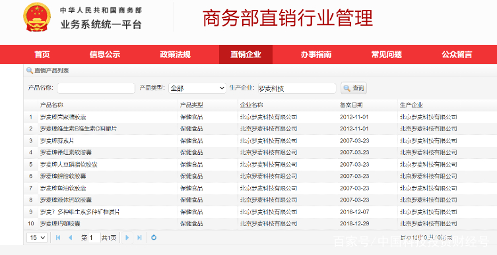Select row 7 product 罗麦牌鱼油软胶囊

63,188
